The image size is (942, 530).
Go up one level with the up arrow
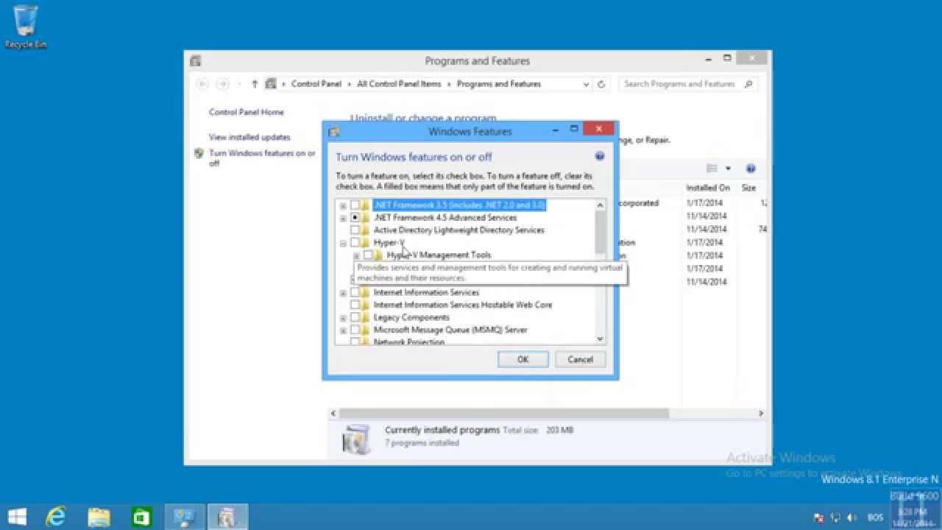pos(255,84)
